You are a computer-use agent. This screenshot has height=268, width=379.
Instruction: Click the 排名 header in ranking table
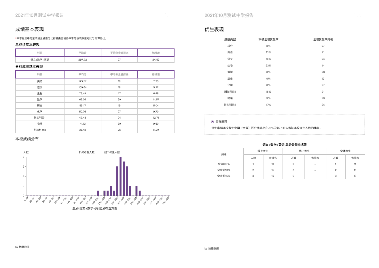click(224, 155)
